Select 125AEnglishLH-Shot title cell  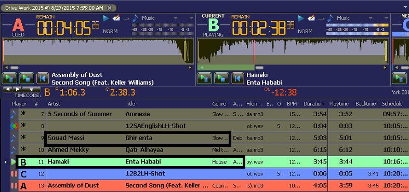tap(156, 126)
